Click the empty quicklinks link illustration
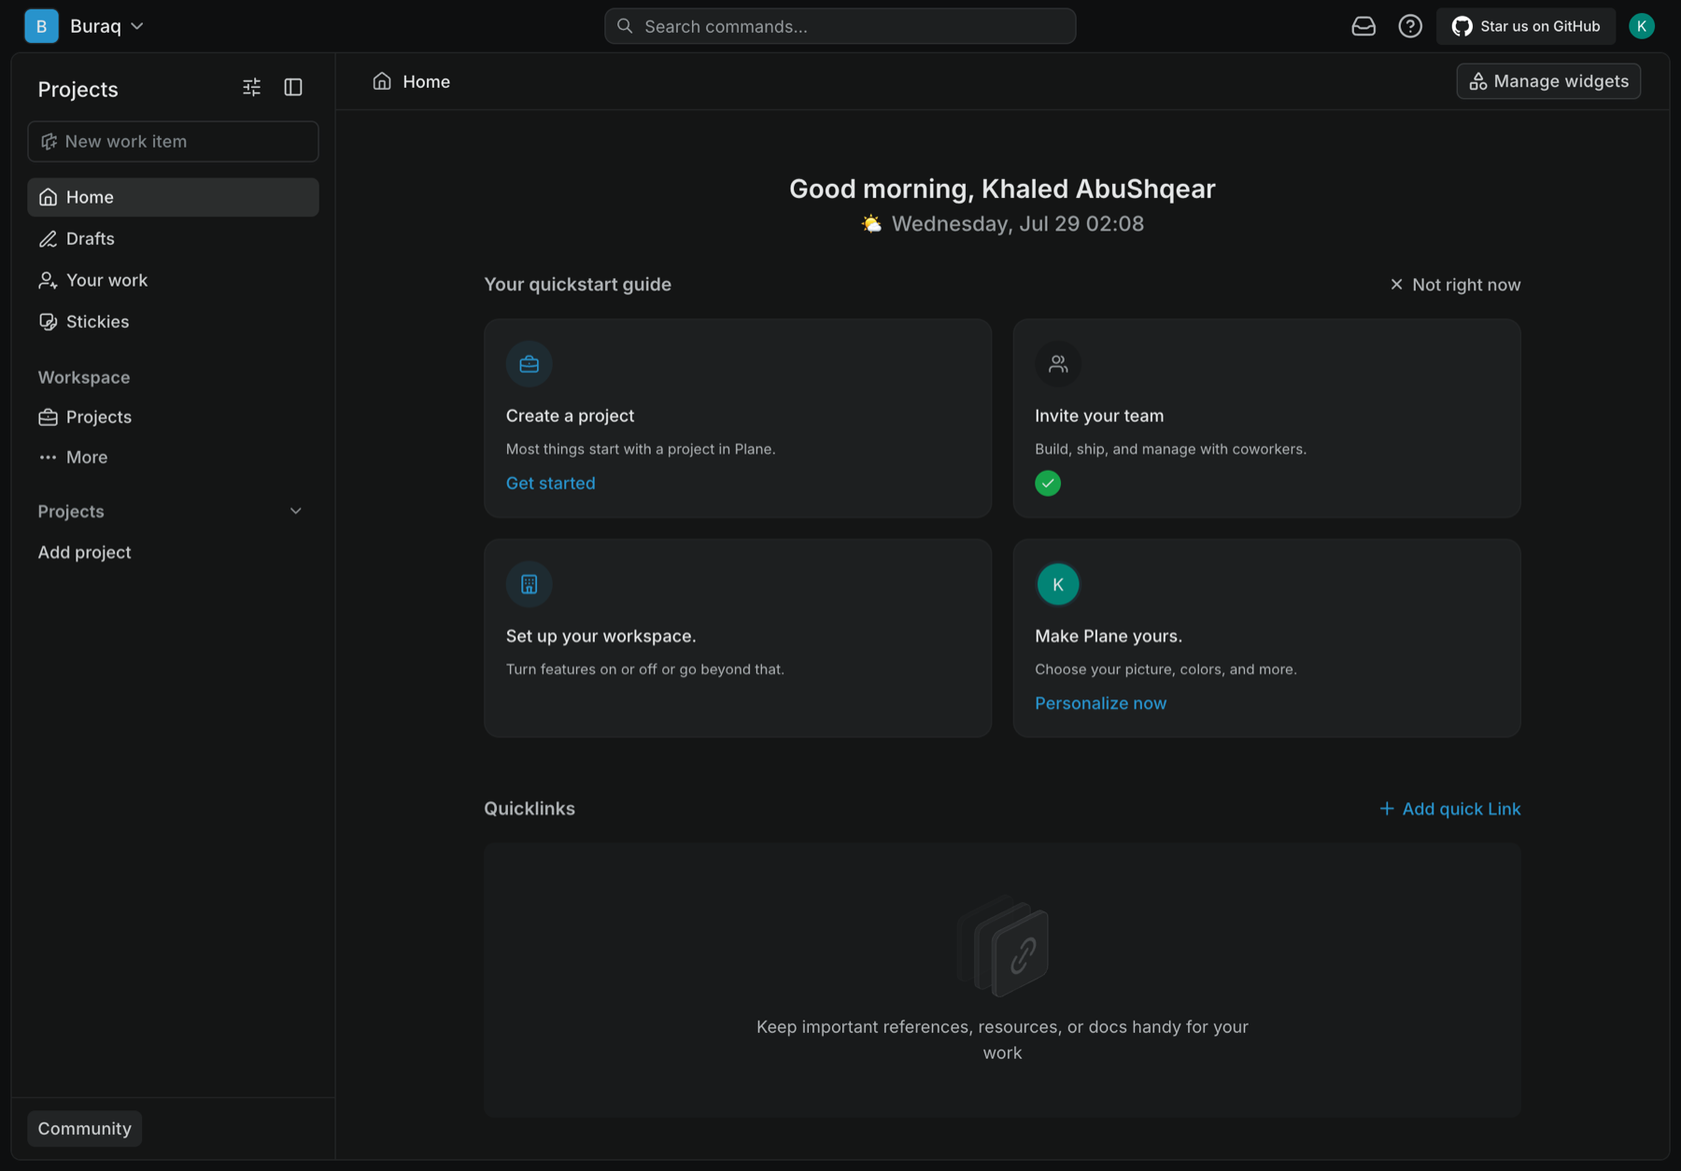 click(1003, 946)
